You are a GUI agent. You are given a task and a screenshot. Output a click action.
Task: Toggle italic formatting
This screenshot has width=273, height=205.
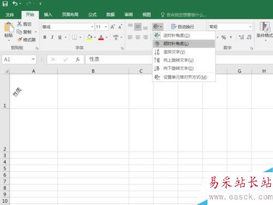click(52, 37)
